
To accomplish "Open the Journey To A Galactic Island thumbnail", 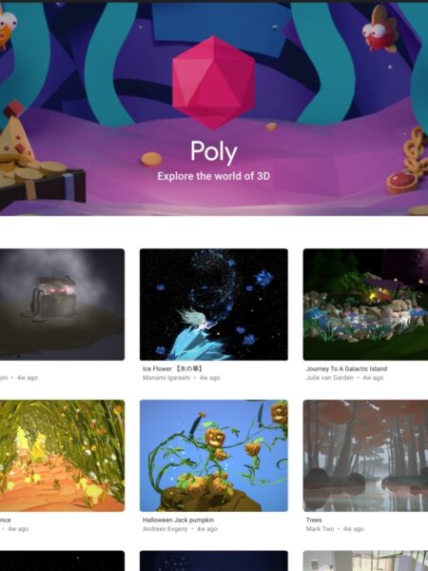I will click(x=365, y=305).
